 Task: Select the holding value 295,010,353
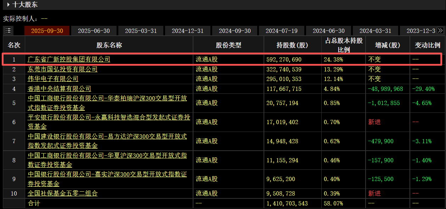click(x=284, y=79)
